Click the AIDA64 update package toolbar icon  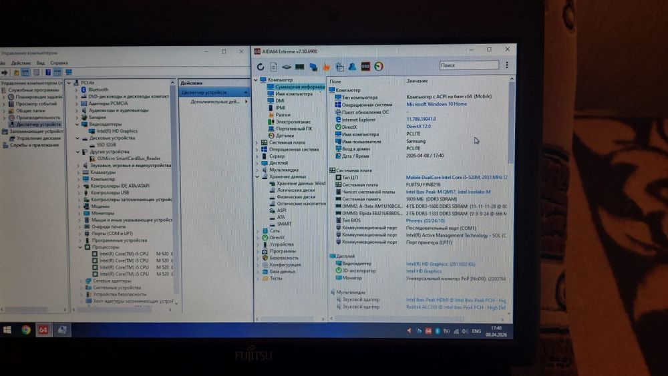tap(339, 66)
